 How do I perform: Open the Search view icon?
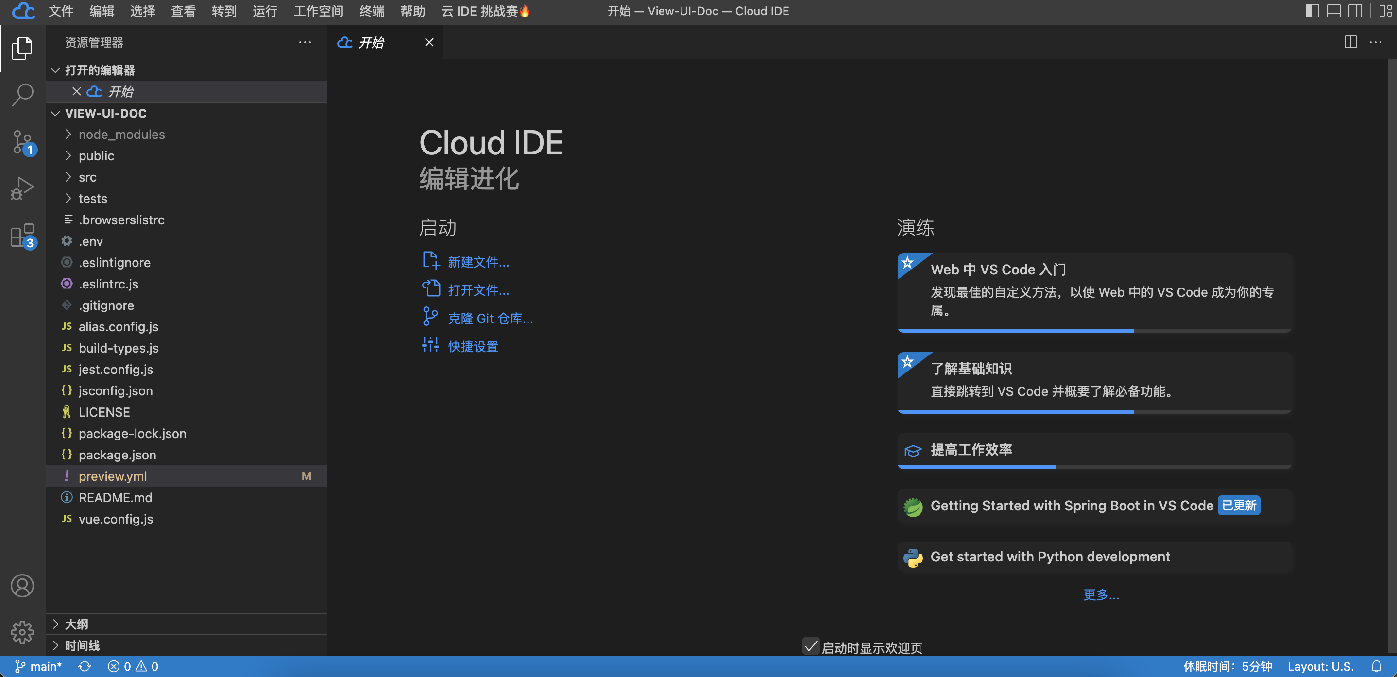(x=22, y=95)
